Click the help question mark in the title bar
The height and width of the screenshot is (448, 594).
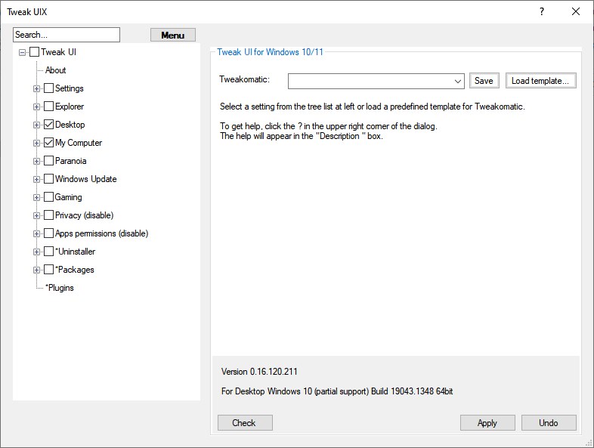pos(541,11)
